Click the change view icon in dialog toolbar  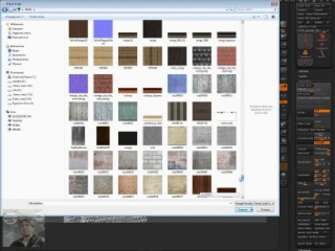pos(254,17)
